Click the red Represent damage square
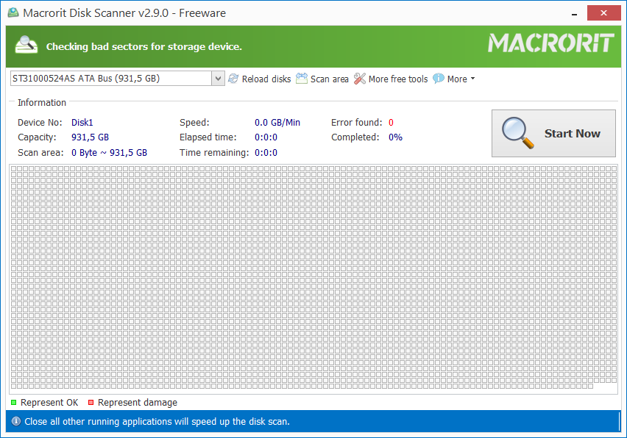This screenshot has height=438, width=627. pyautogui.click(x=91, y=402)
